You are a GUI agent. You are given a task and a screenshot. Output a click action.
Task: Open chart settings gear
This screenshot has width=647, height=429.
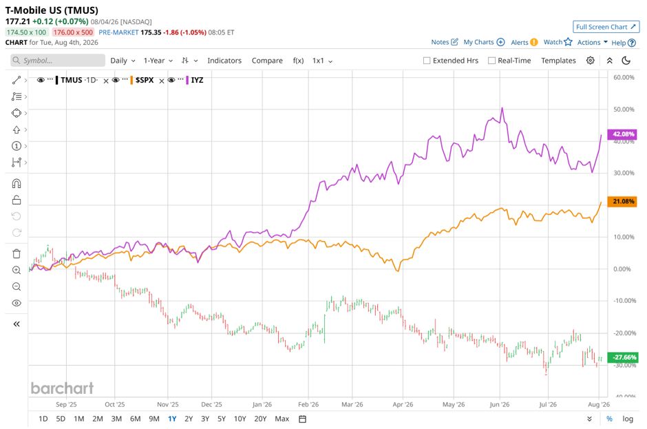[x=591, y=61]
